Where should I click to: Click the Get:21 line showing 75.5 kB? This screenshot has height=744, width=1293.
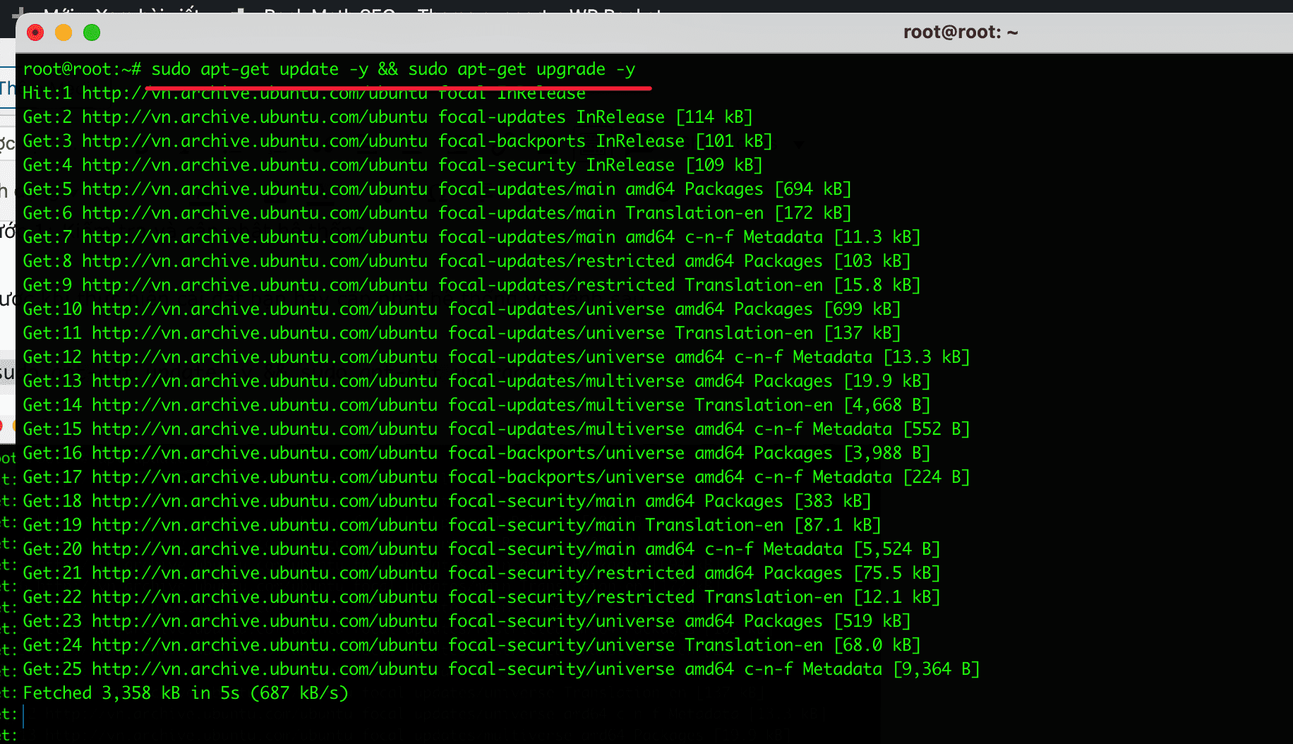[481, 573]
